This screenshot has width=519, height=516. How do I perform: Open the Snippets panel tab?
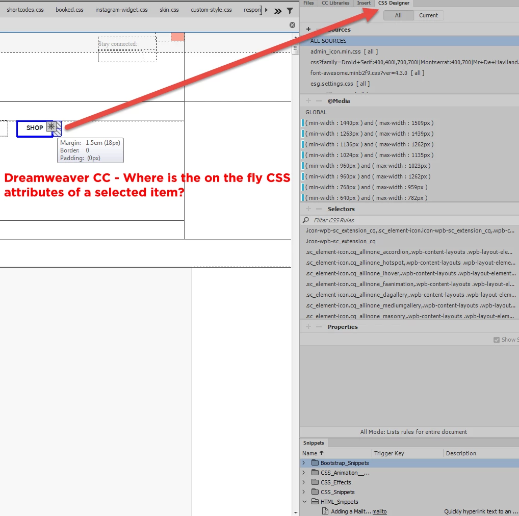click(x=314, y=443)
